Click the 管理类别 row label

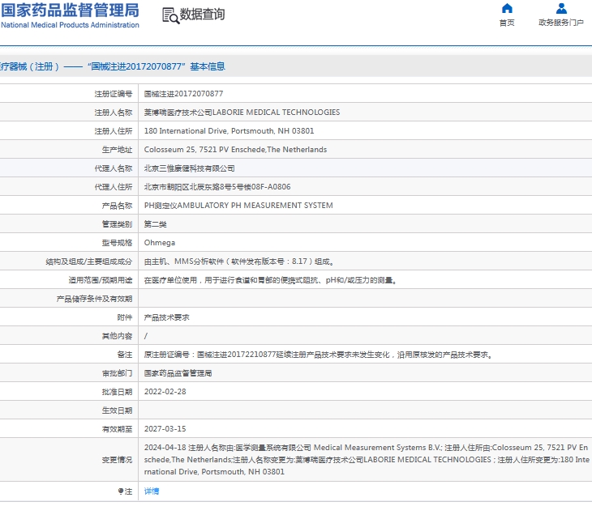[x=117, y=224]
